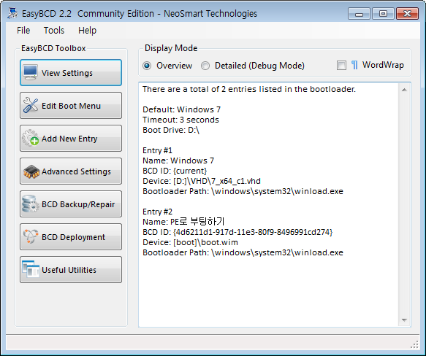426x356 pixels.
Task: Maximize the EasyBCD window
Action: (383, 14)
